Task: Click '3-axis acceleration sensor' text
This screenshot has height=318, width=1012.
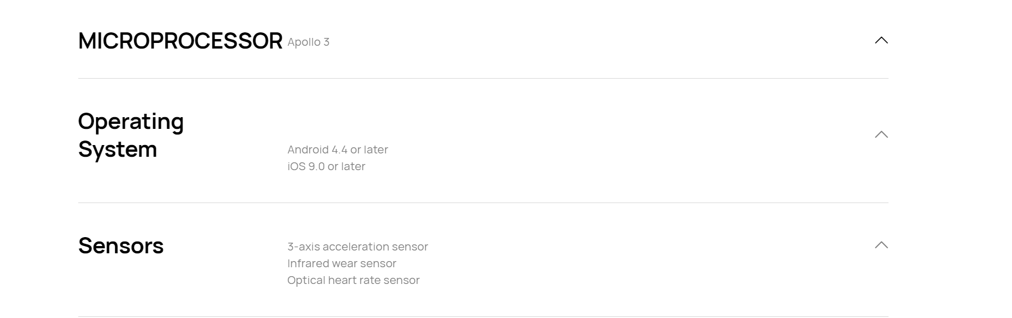Action: coord(358,247)
